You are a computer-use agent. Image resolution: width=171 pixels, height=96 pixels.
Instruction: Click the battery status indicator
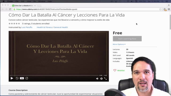point(142,1)
